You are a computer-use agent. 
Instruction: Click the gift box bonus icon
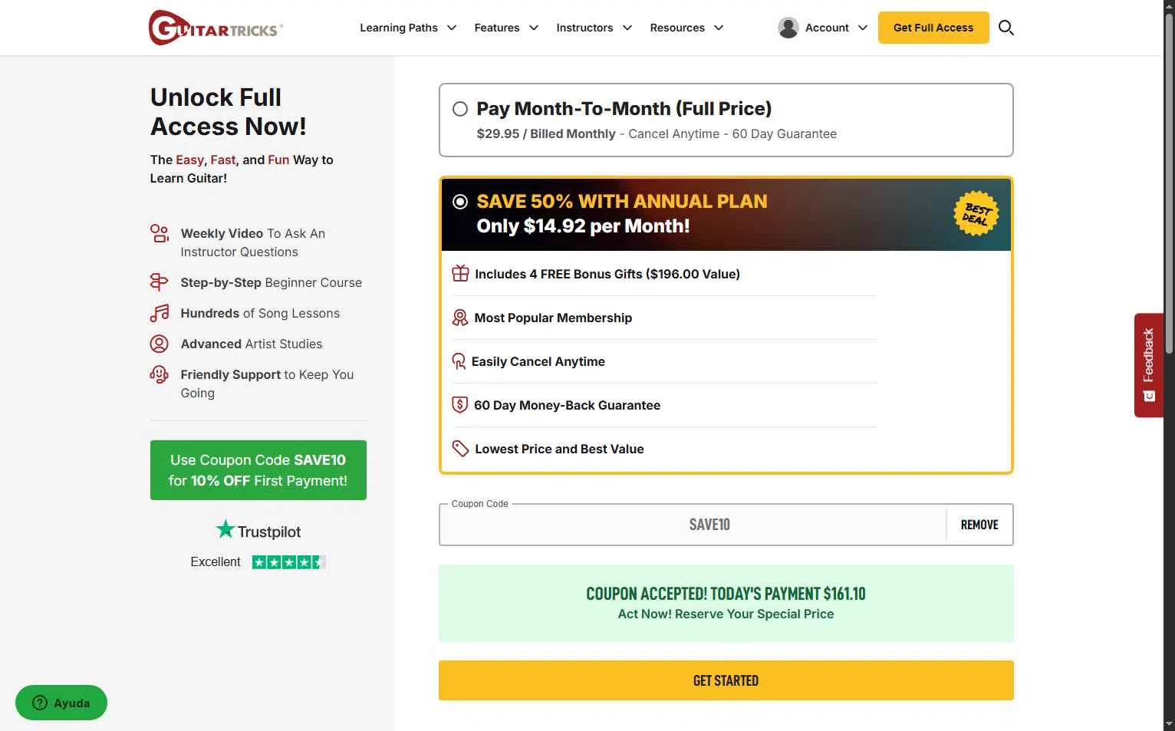coord(460,274)
